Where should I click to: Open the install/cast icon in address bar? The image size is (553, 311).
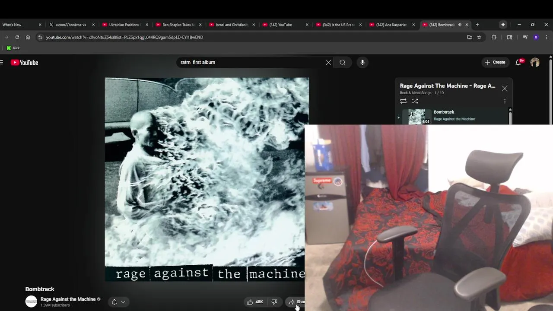click(470, 37)
